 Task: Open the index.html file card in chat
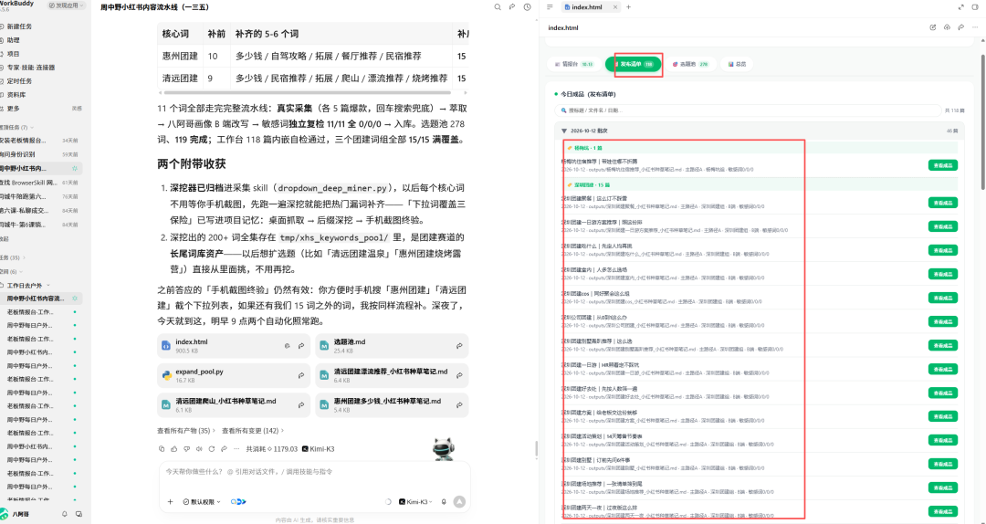pos(234,346)
